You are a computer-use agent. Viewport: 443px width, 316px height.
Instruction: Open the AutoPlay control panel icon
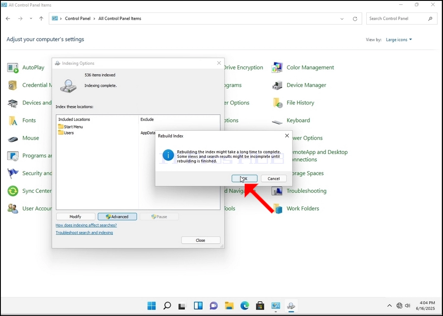pyautogui.click(x=13, y=68)
